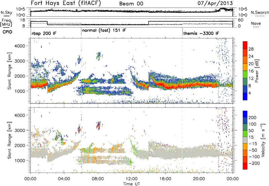
Task: Click the 'Nave' legend label
Action: tap(256, 23)
